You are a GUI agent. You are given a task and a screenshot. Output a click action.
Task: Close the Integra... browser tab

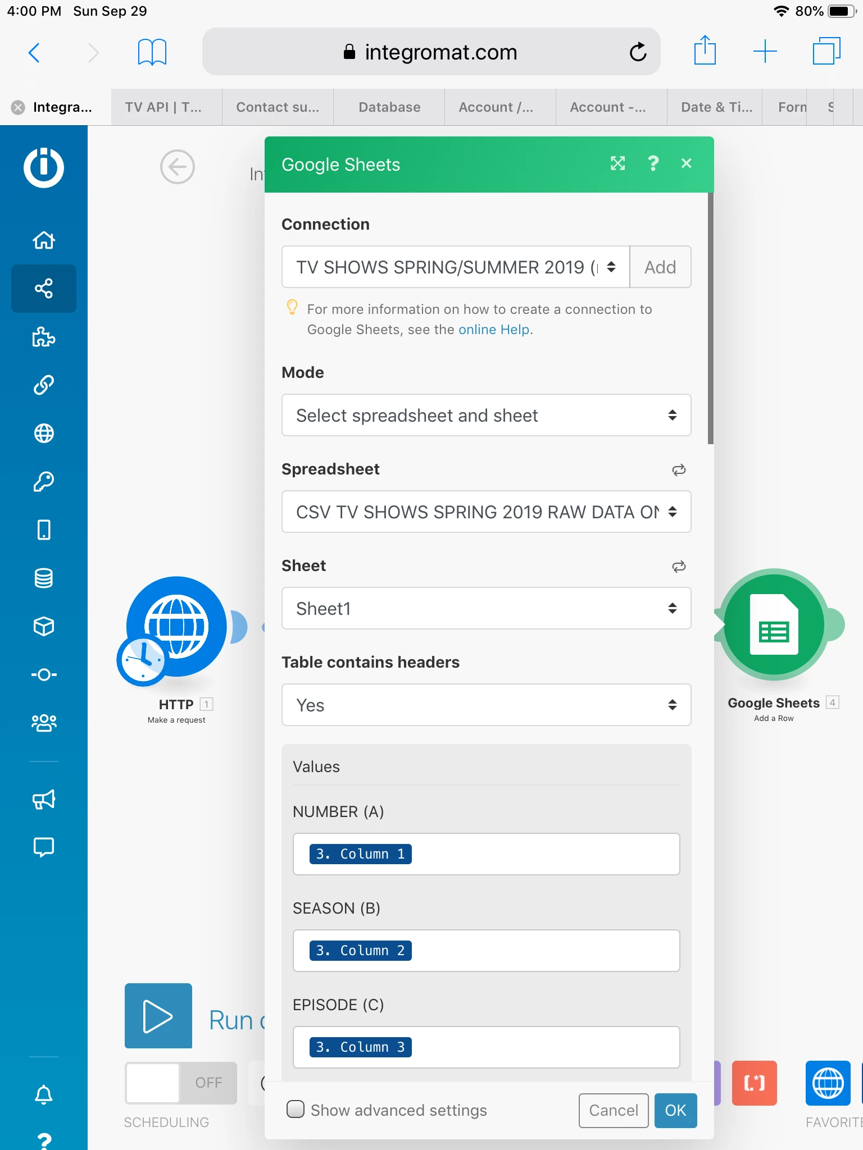click(x=18, y=107)
